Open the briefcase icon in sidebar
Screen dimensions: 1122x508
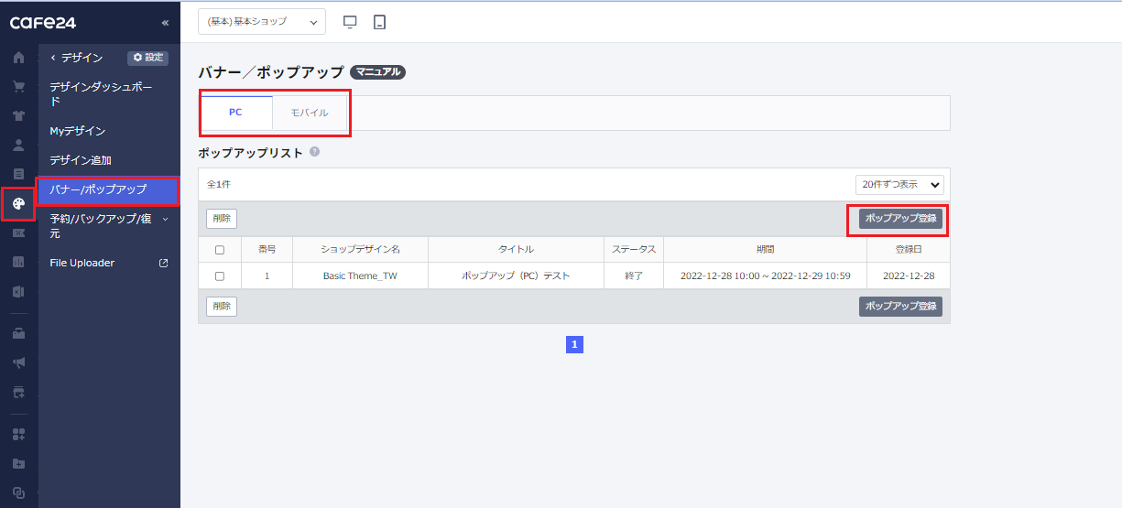pyautogui.click(x=18, y=333)
